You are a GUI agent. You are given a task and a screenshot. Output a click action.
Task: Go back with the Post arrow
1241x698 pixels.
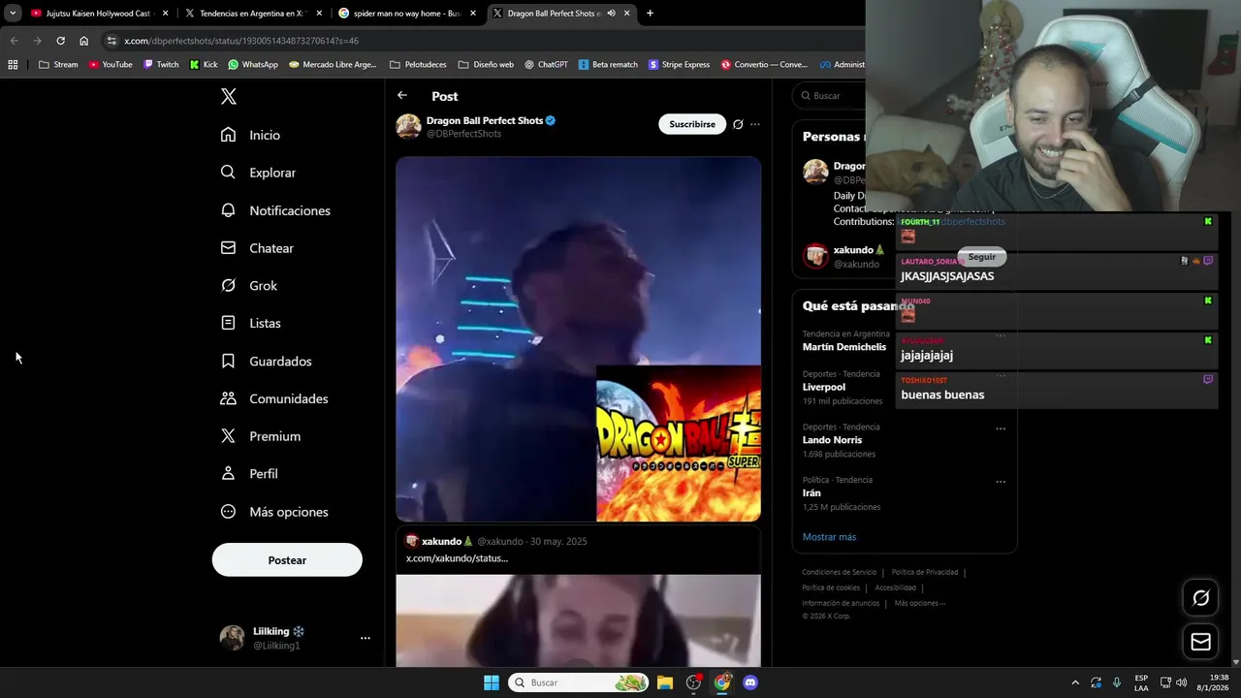[x=402, y=95]
